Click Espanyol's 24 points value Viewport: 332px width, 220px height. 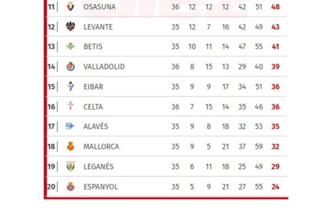tap(275, 187)
